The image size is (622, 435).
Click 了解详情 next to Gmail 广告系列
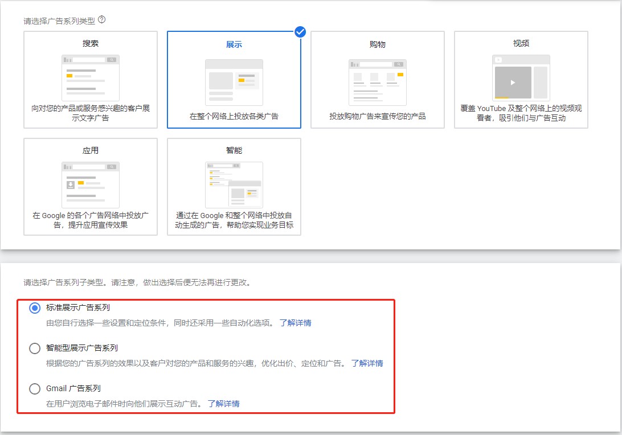click(225, 403)
